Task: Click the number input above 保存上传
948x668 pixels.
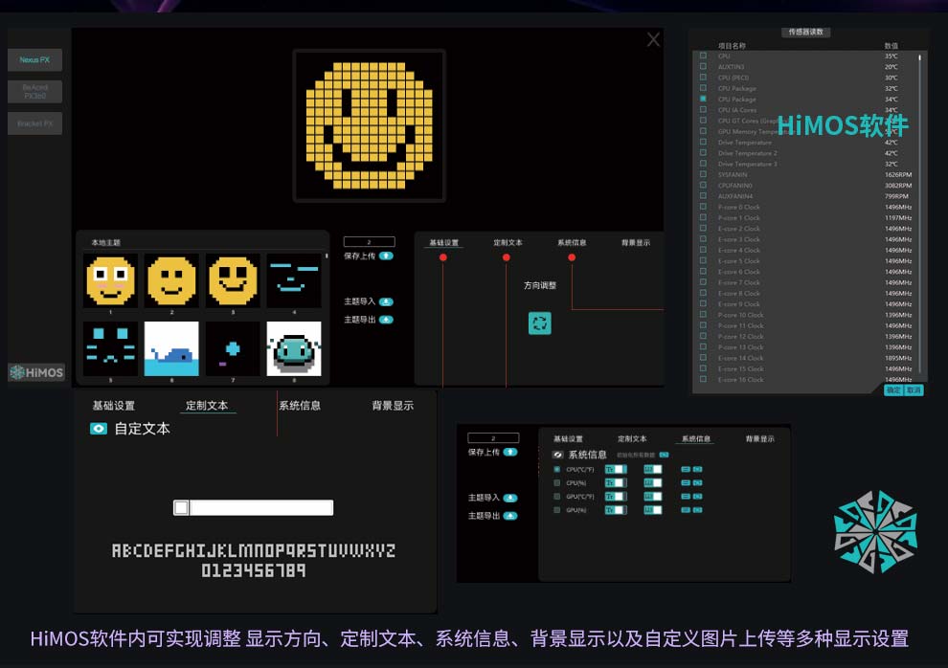Action: point(370,241)
